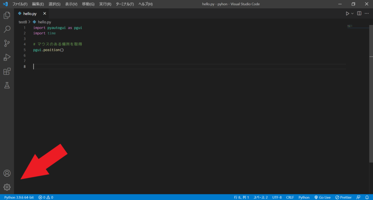Open the Testing flask icon
Screen dimensions: 373x200
(7, 85)
